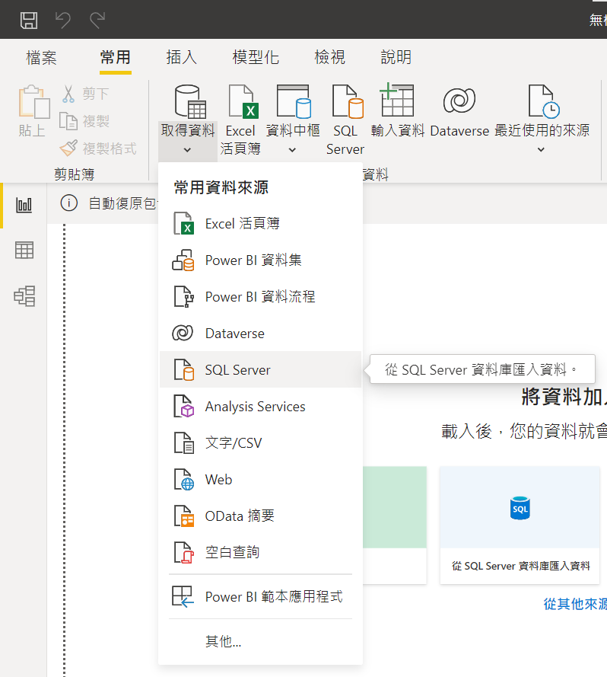Select Dataverse in the dropdown menu
The height and width of the screenshot is (677, 607).
(260, 334)
